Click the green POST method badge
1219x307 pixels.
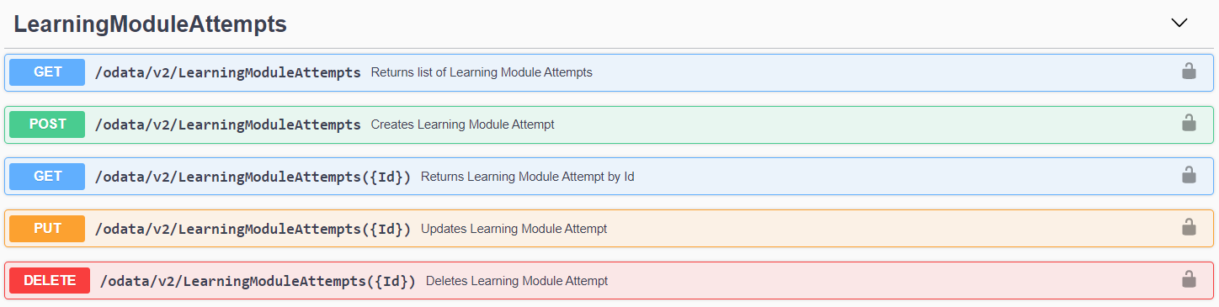(x=47, y=124)
